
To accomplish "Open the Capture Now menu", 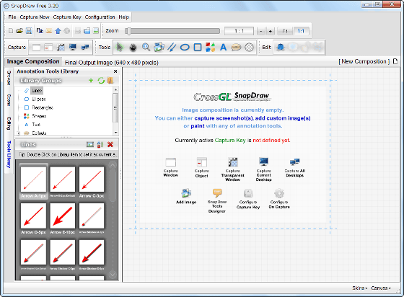I will point(35,17).
